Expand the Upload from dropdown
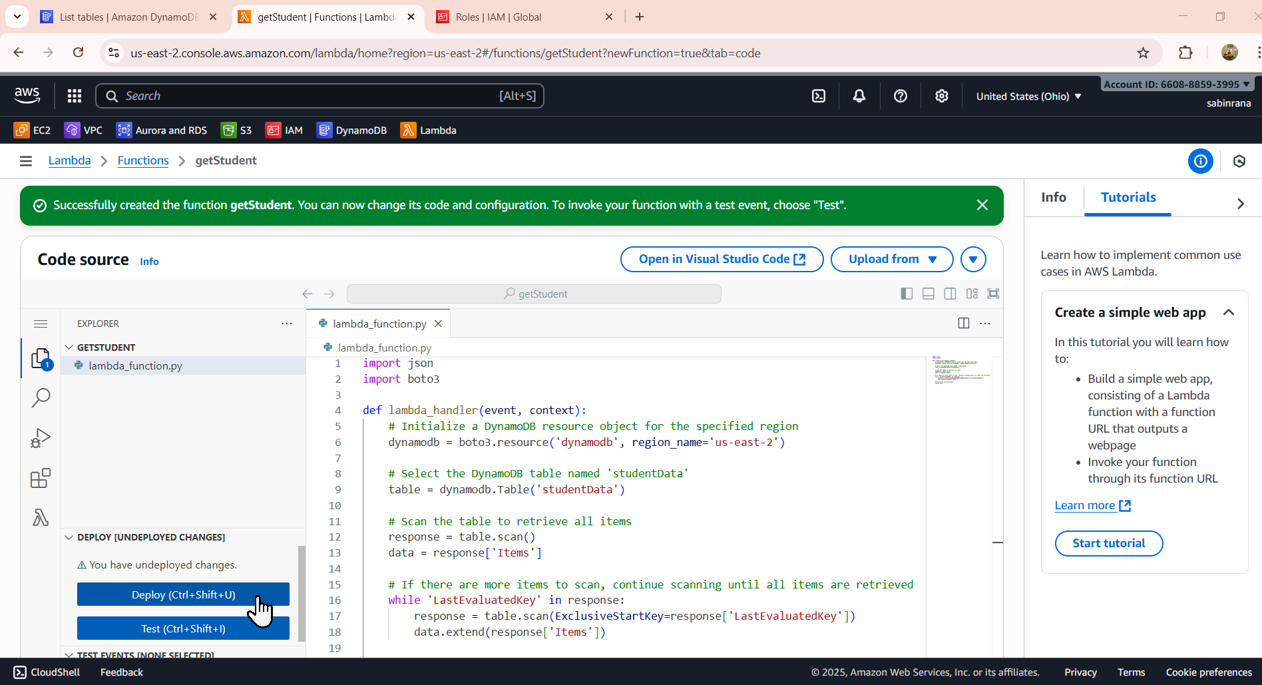The width and height of the screenshot is (1262, 685). coord(892,259)
